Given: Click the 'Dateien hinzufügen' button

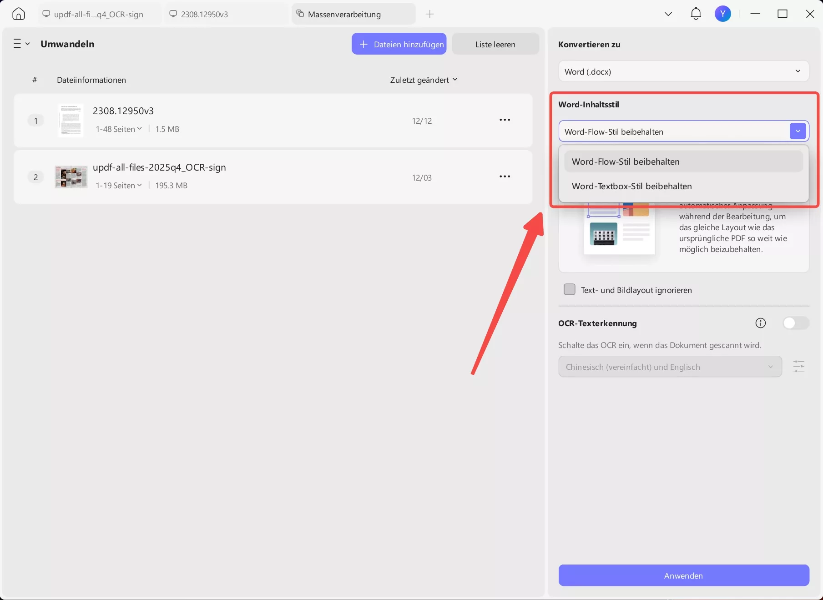Looking at the screenshot, I should pyautogui.click(x=399, y=44).
